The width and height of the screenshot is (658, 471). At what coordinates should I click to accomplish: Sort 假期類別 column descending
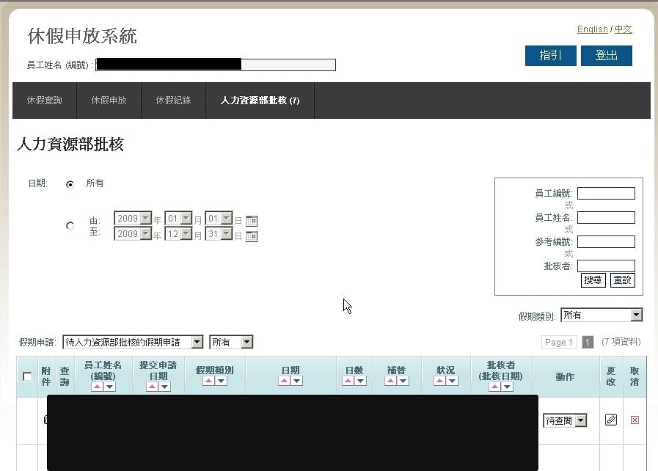pyautogui.click(x=221, y=381)
